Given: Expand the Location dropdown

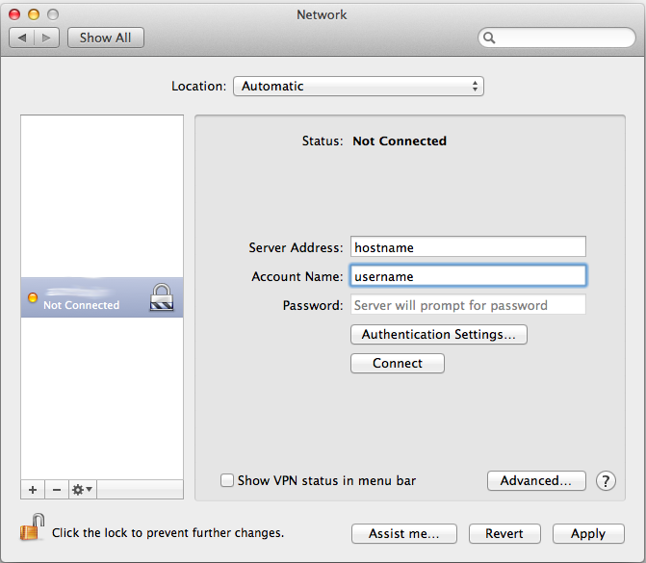Looking at the screenshot, I should pos(358,87).
